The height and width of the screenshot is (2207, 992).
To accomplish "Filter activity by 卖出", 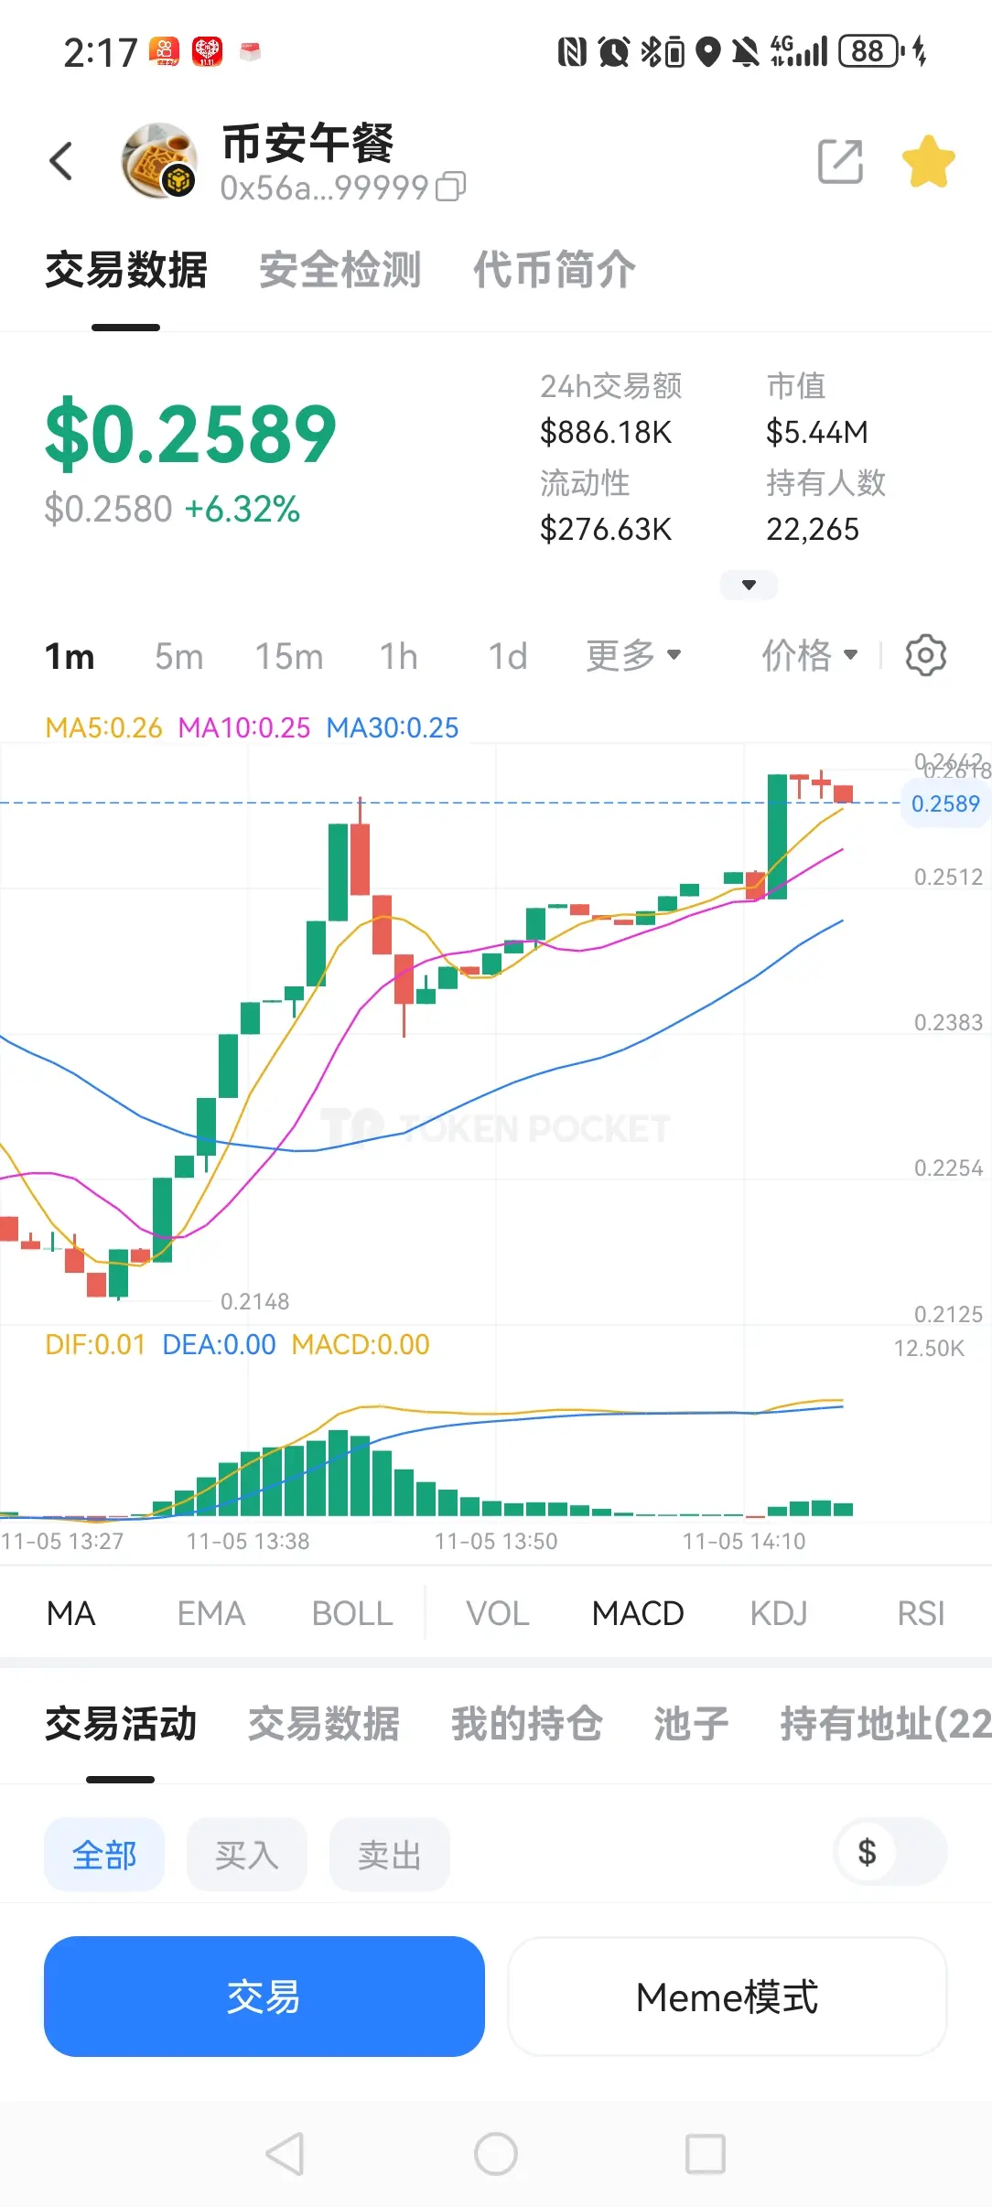I will [390, 1854].
